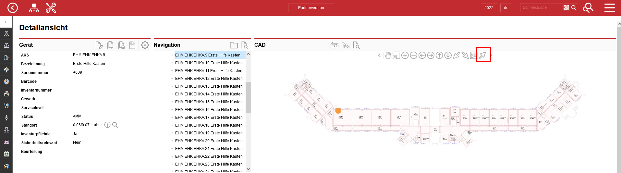
Task: Select EHM.EHK.EHKA.12 Erste Hilfe Kasten
Action: (x=209, y=79)
